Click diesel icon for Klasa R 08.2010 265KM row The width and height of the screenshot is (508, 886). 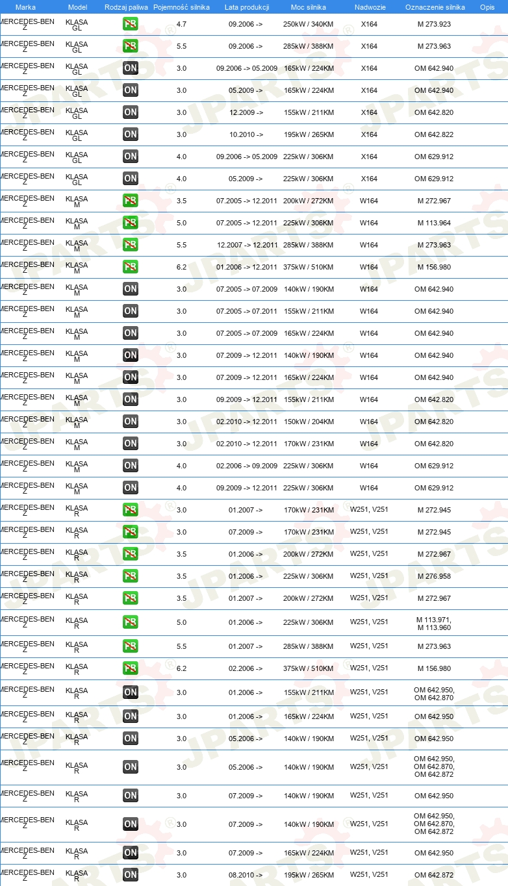[x=131, y=875]
